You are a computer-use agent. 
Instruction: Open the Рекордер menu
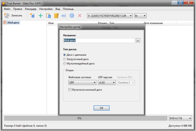click(x=31, y=9)
